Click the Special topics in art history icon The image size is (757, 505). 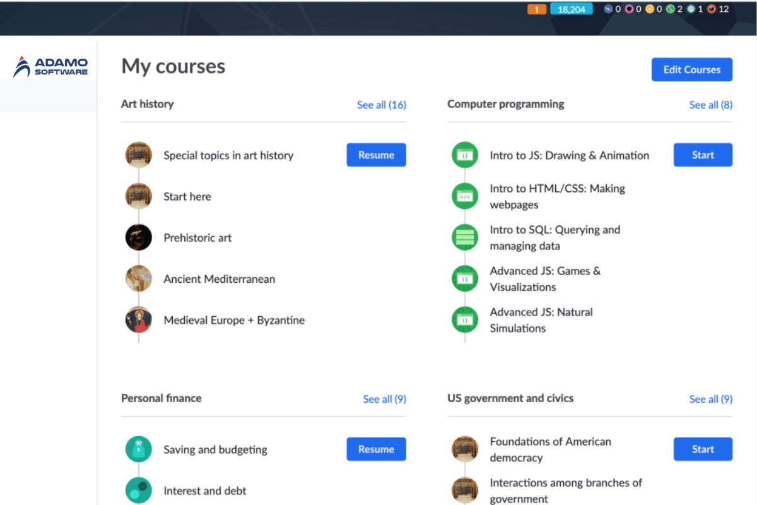[138, 155]
